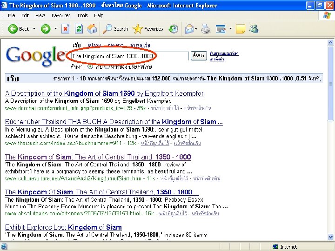Click the green Back arrow button
Image resolution: width=335 pixels, height=251 pixels.
click(x=13, y=29)
